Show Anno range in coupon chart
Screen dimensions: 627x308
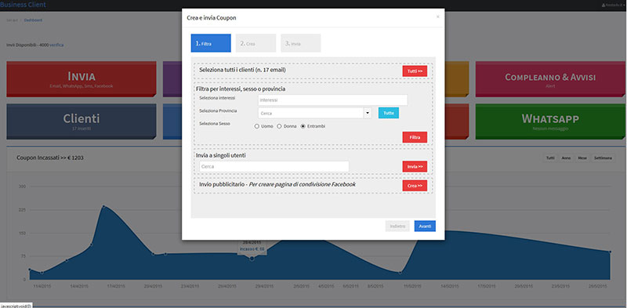click(566, 158)
